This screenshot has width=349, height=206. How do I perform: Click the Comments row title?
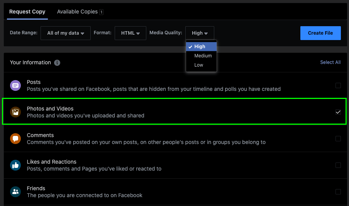coord(40,135)
